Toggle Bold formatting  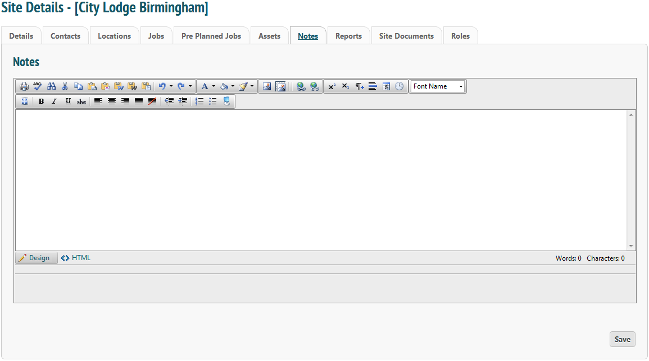point(41,101)
